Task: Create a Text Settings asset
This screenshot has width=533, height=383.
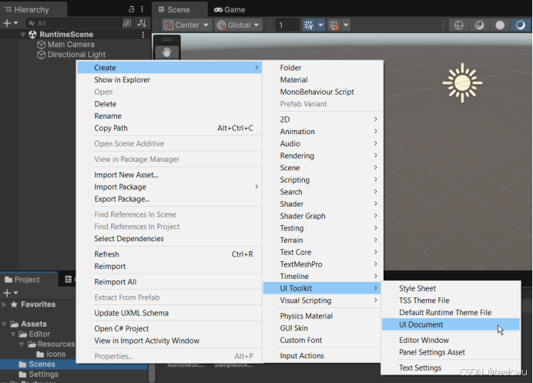Action: 451,368
